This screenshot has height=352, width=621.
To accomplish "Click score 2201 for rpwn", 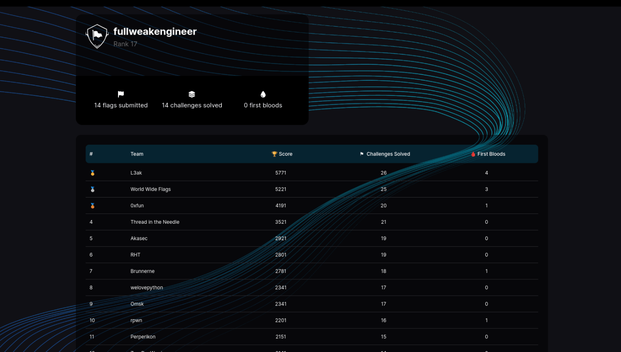I will 281,320.
